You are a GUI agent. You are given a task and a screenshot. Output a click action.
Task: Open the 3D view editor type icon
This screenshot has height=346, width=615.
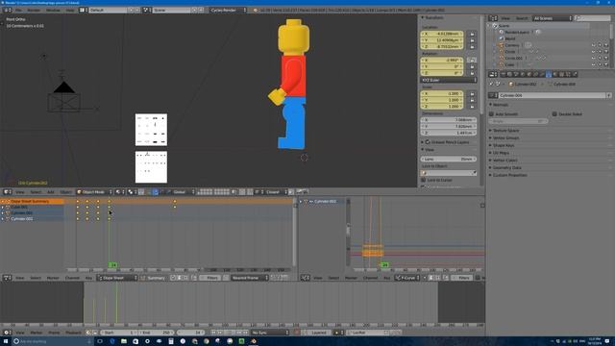[x=7, y=192]
